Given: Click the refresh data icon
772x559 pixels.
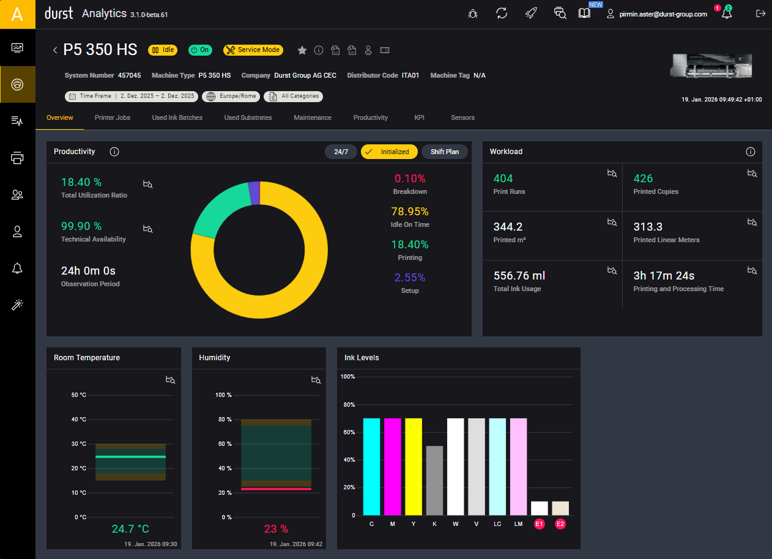Looking at the screenshot, I should [x=502, y=13].
